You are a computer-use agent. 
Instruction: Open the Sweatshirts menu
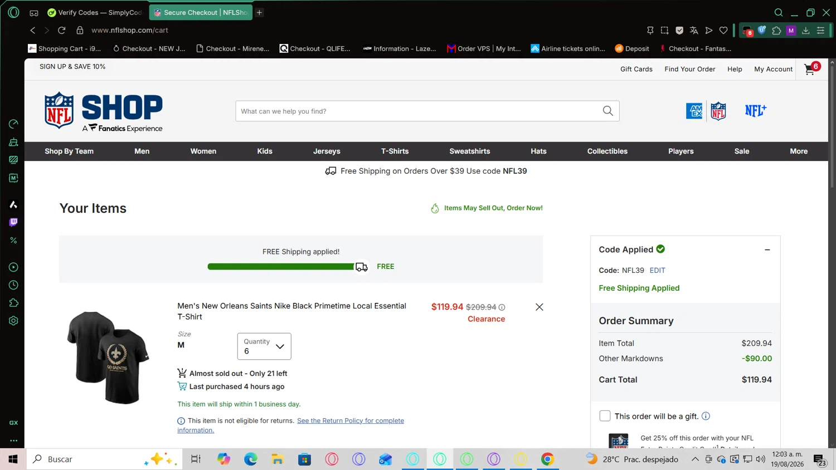(470, 151)
